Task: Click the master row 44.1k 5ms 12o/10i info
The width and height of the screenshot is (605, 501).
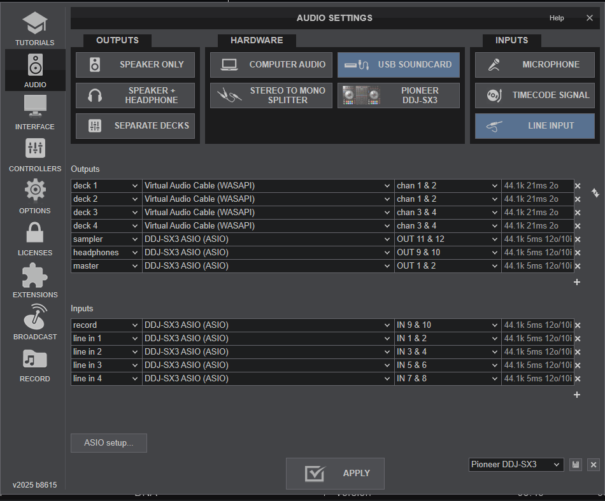Action: (x=538, y=266)
